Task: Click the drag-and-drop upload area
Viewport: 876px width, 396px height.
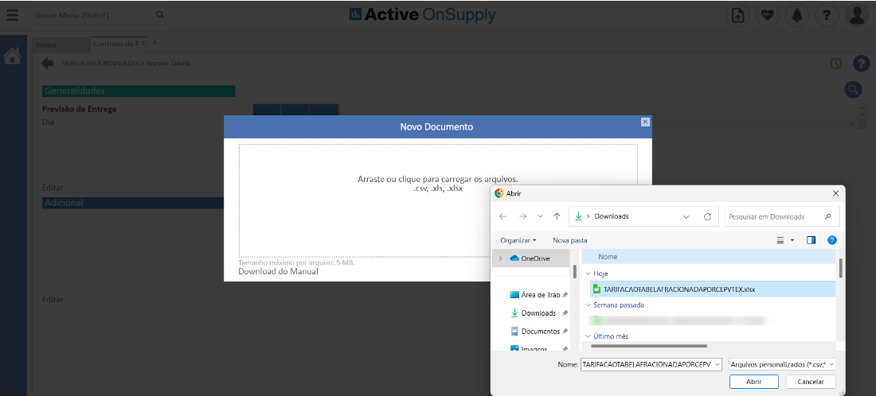Action: (x=438, y=200)
